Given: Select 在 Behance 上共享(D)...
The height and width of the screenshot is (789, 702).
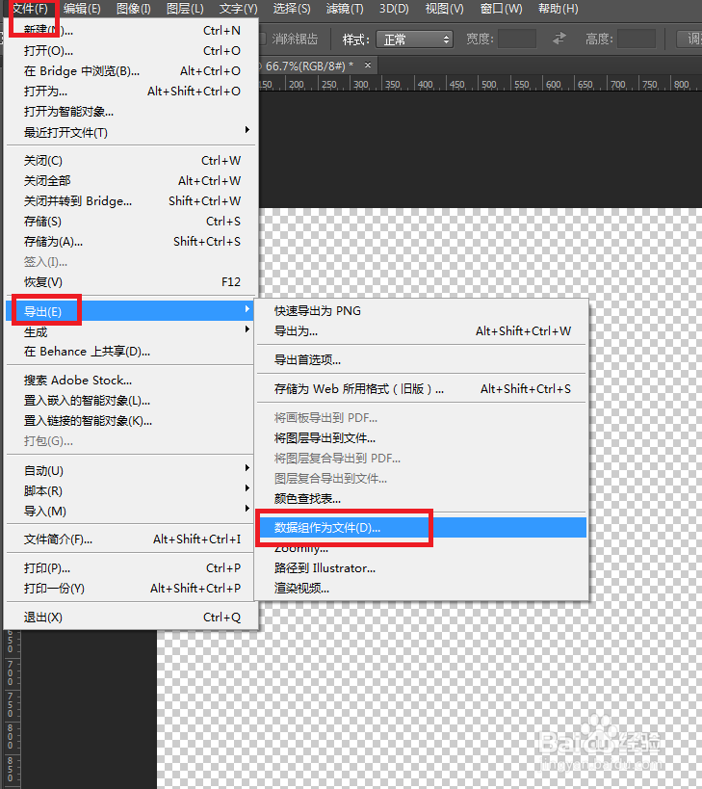Looking at the screenshot, I should click(131, 352).
